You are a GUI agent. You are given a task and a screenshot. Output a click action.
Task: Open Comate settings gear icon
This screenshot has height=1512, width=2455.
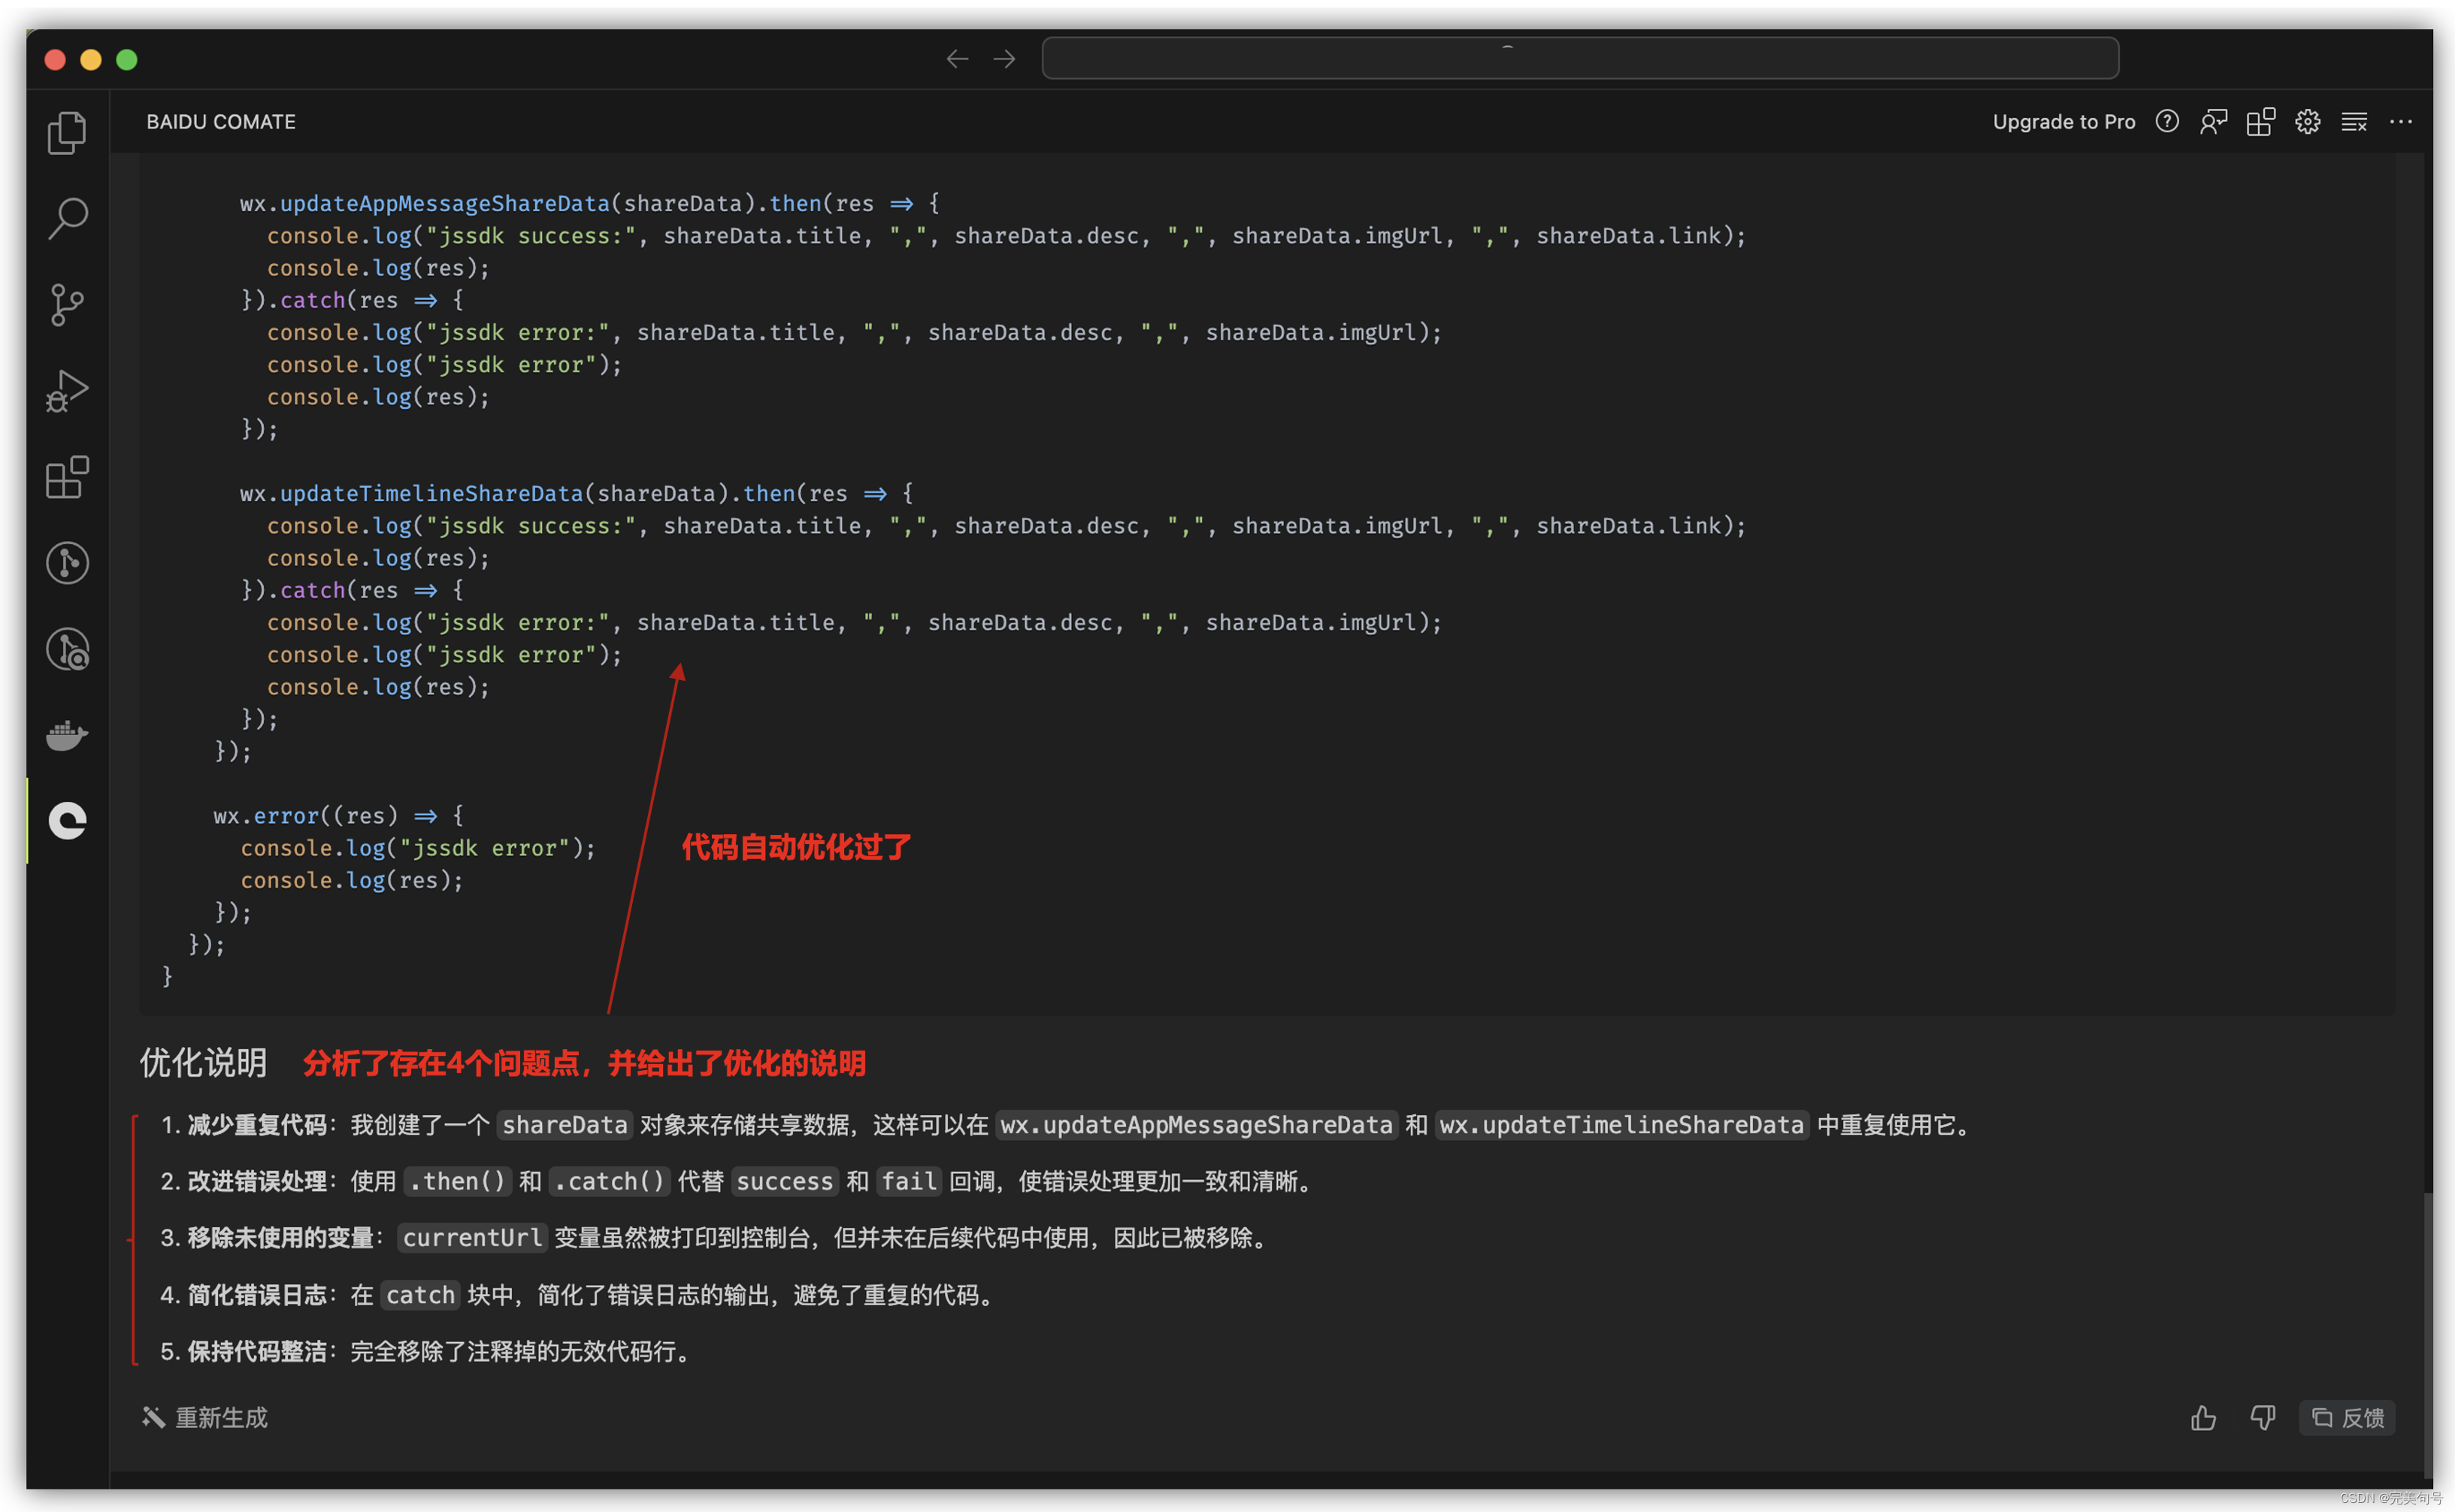[x=2307, y=121]
